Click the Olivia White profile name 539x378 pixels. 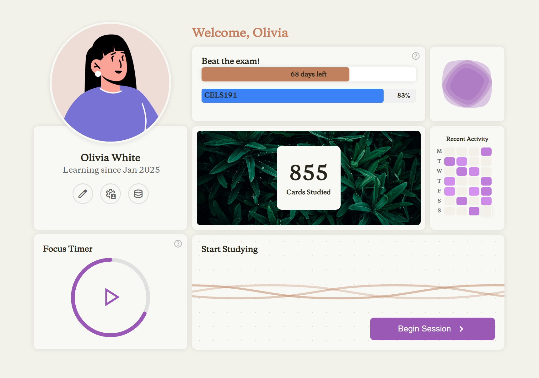110,158
